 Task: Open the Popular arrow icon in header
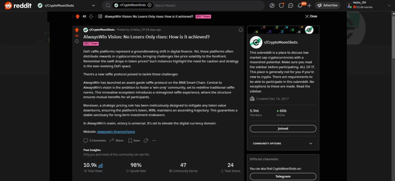tap(272, 5)
